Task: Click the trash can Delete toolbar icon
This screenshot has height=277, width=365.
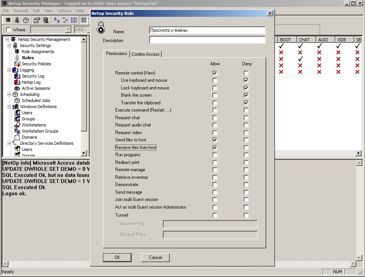Action: pos(46,20)
